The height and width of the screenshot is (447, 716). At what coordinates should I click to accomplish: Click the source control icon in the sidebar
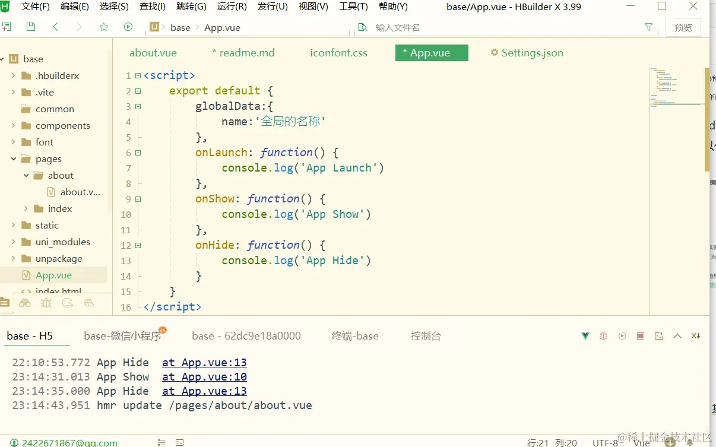coord(68,303)
